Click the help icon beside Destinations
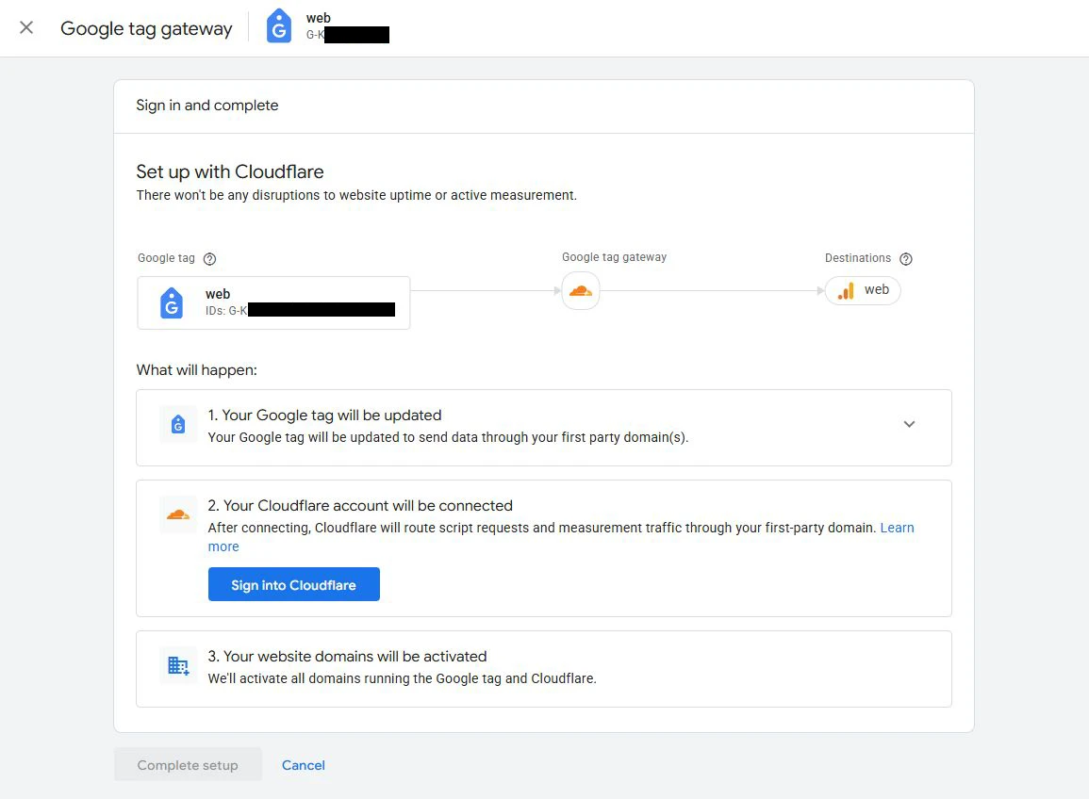This screenshot has height=799, width=1089. click(906, 259)
